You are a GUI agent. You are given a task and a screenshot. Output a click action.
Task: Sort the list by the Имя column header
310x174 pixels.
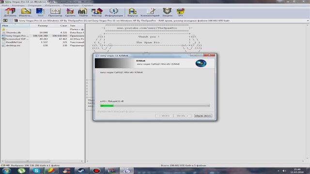(x=15, y=26)
